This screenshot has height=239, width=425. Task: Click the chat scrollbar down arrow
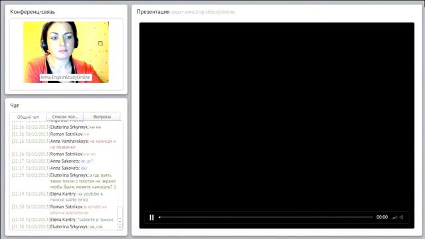pos(120,227)
